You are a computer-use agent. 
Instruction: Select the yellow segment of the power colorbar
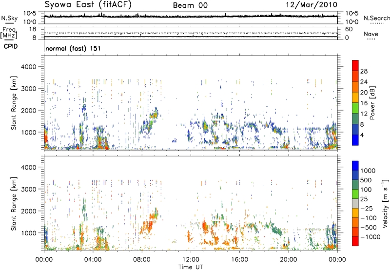tap(355, 97)
